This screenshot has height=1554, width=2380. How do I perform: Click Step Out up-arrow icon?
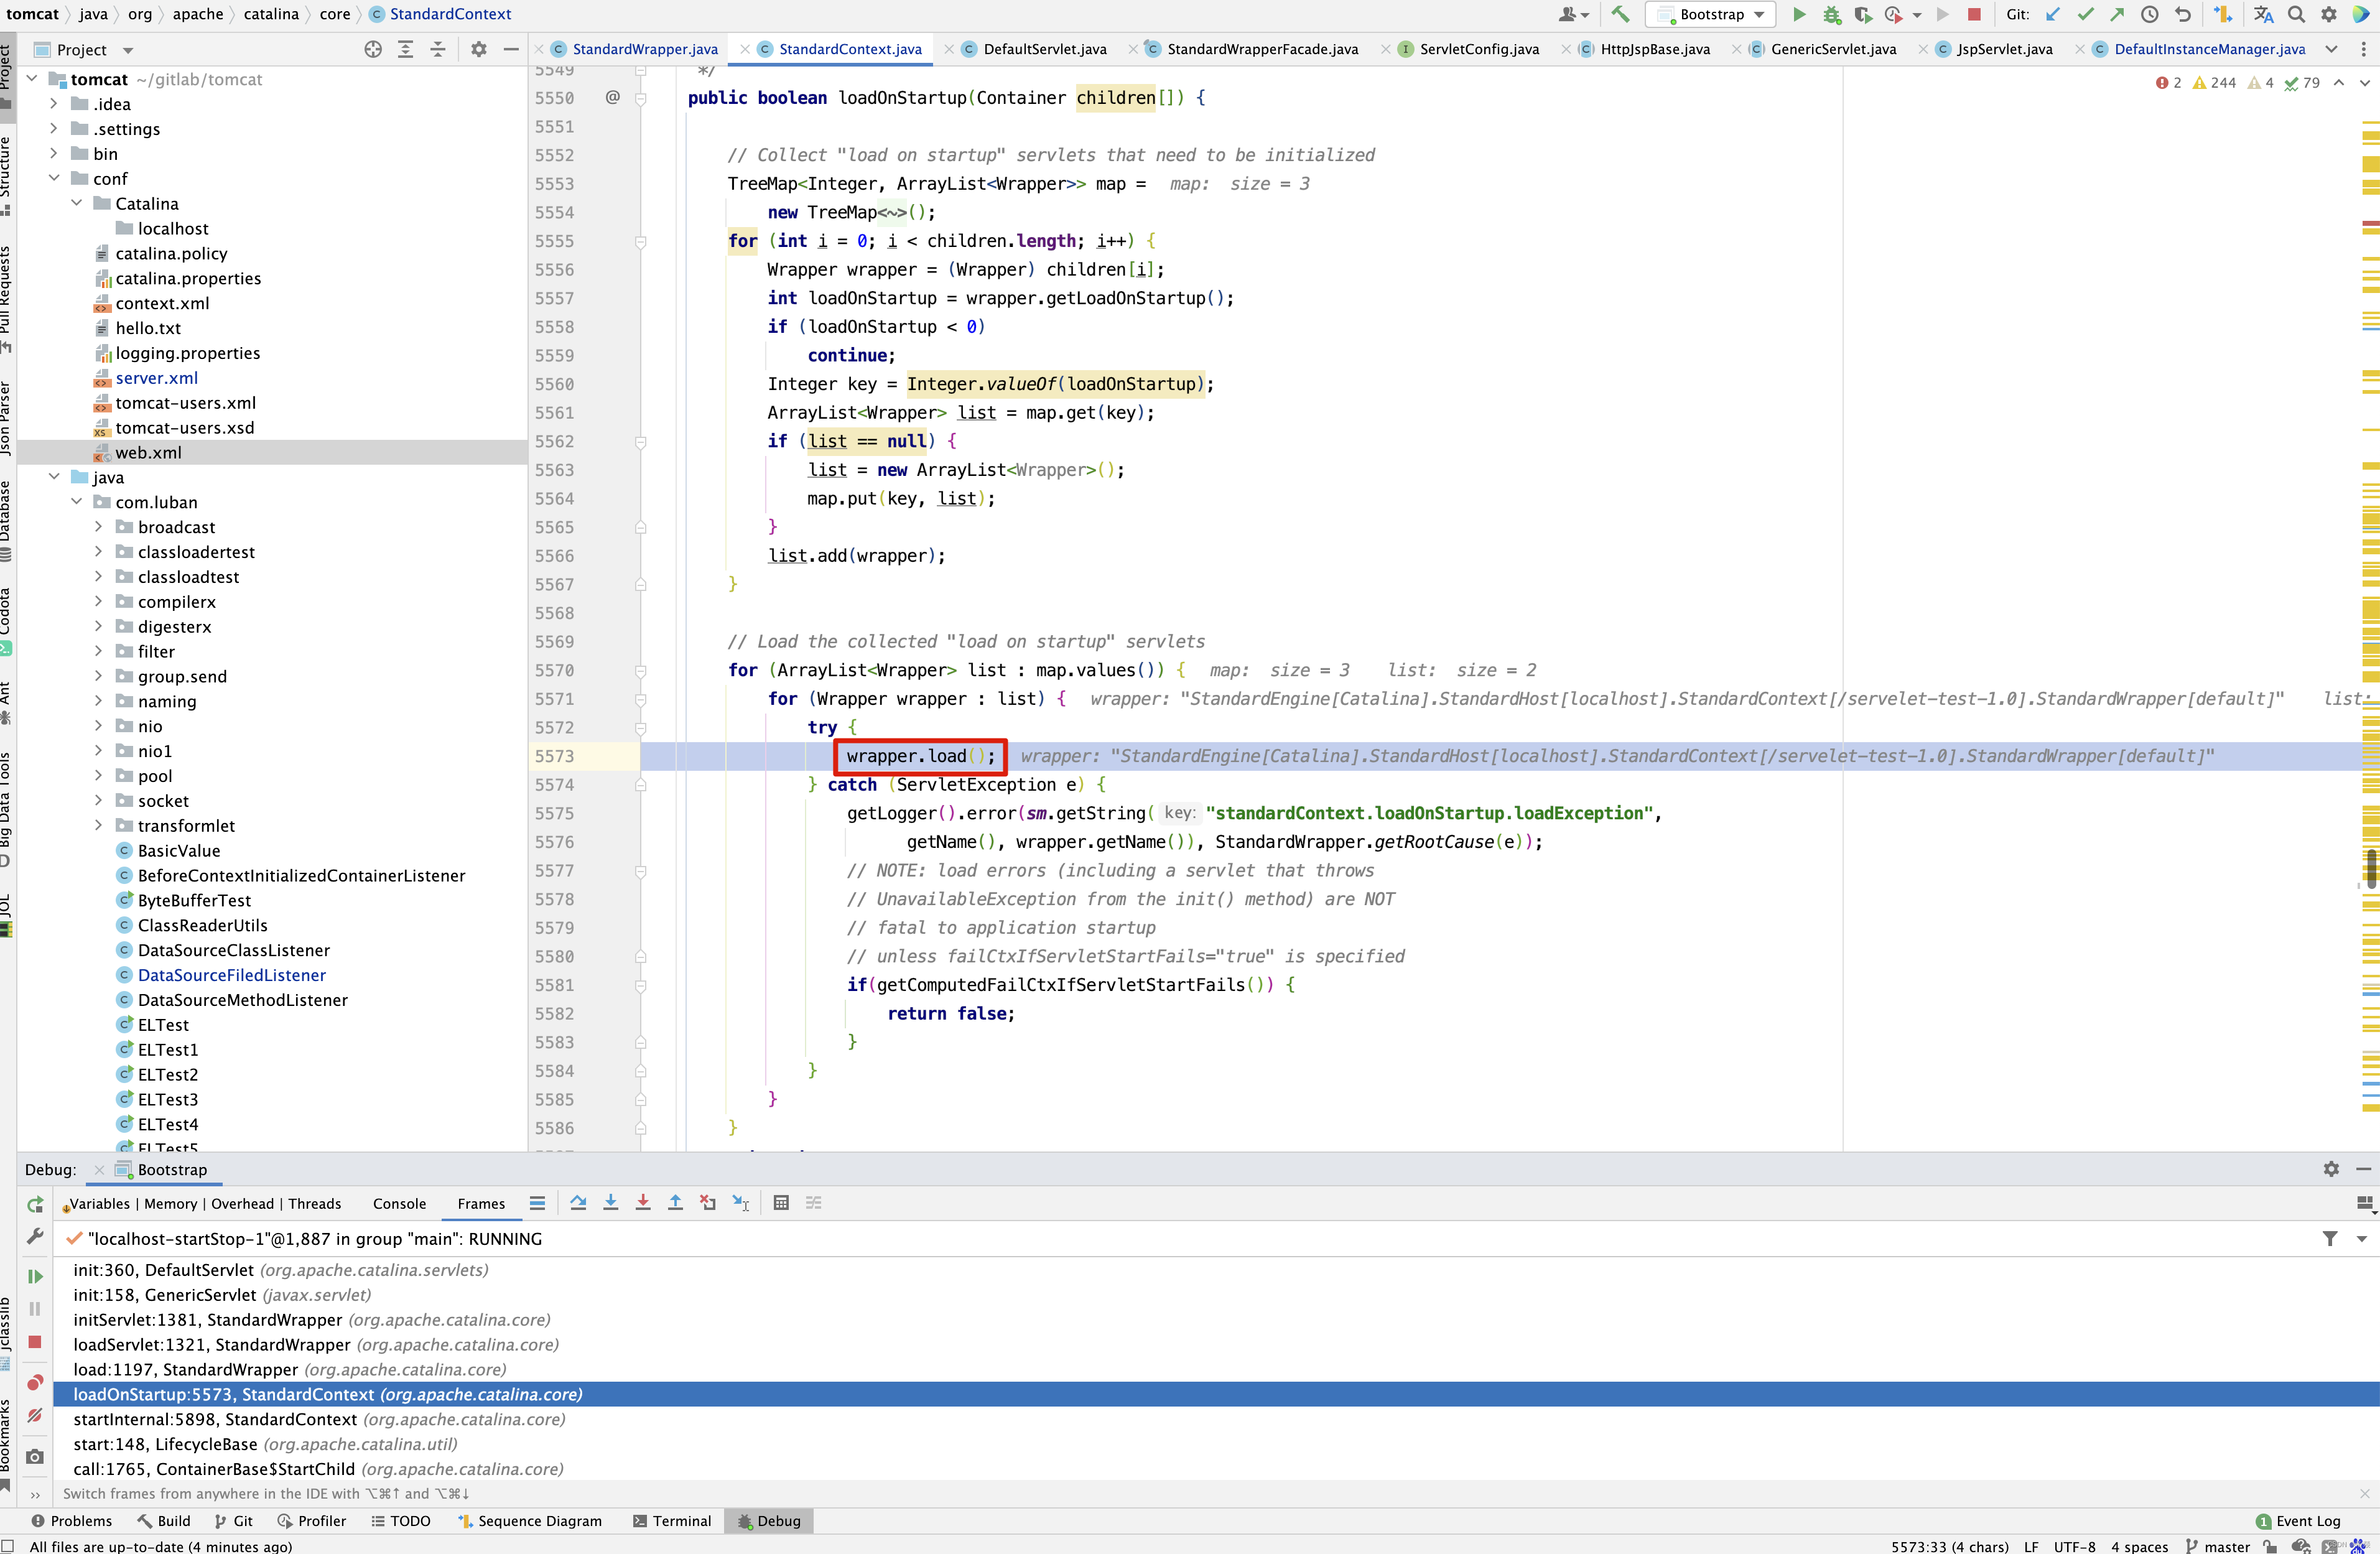[x=675, y=1203]
